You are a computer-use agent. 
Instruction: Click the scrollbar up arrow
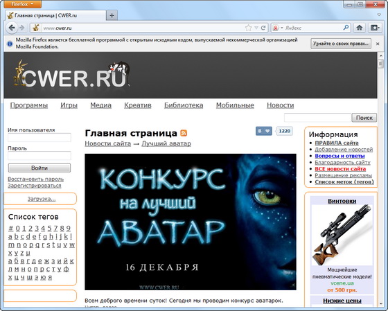381,55
